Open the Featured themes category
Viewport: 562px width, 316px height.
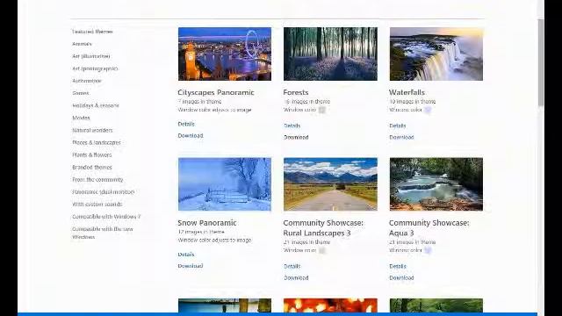[x=92, y=32]
